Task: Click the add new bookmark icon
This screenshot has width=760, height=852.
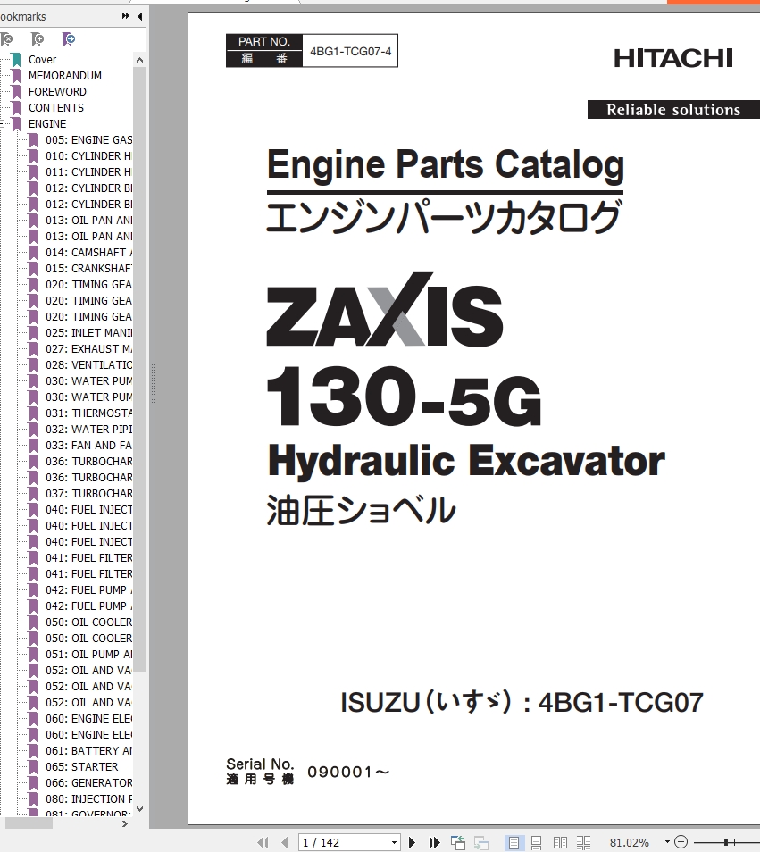Action: 38,38
